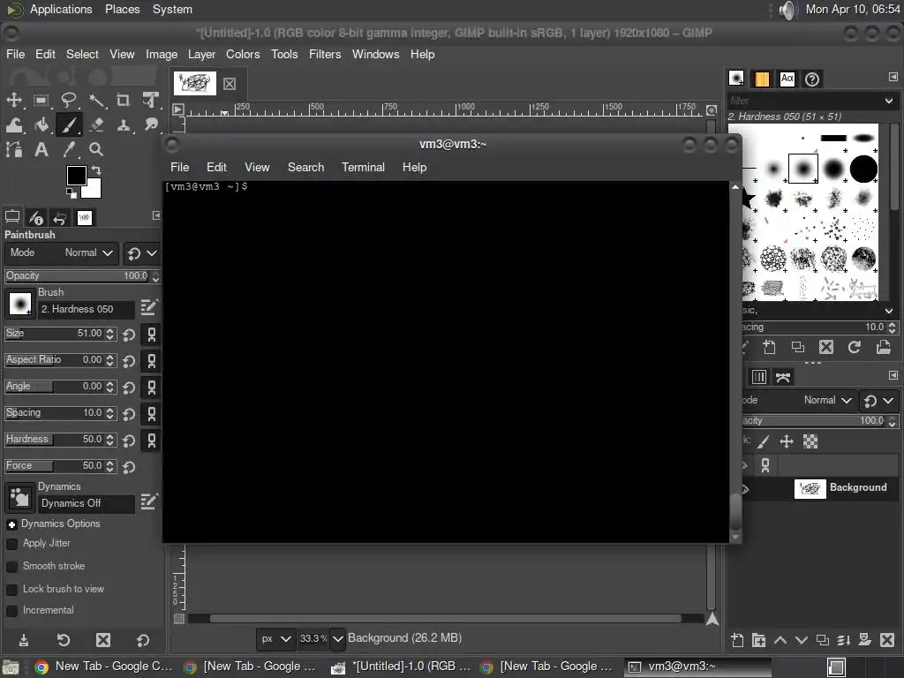Screen dimensions: 904x678
Task: Link Size to brush native size
Action: pyautogui.click(x=152, y=335)
